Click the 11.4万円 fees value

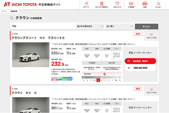[x=71, y=108]
